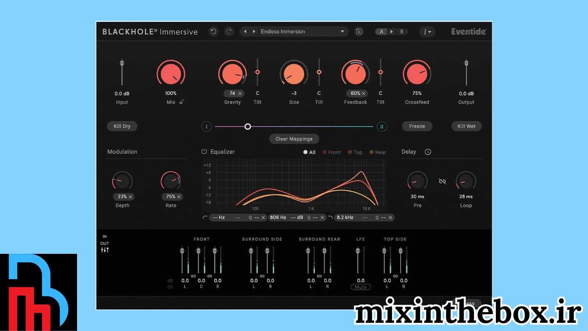The width and height of the screenshot is (588, 331).
Task: Select the Front EQ channel option
Action: click(x=331, y=152)
